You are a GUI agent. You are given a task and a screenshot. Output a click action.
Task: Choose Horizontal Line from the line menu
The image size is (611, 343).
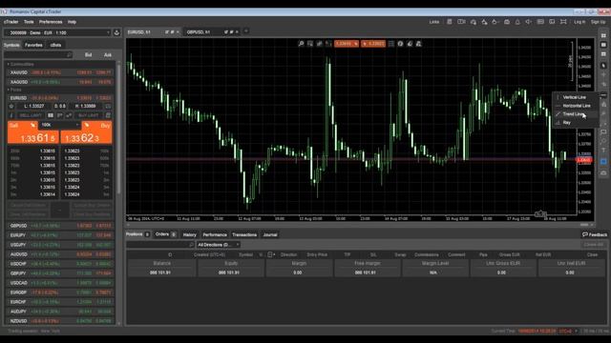click(576, 106)
